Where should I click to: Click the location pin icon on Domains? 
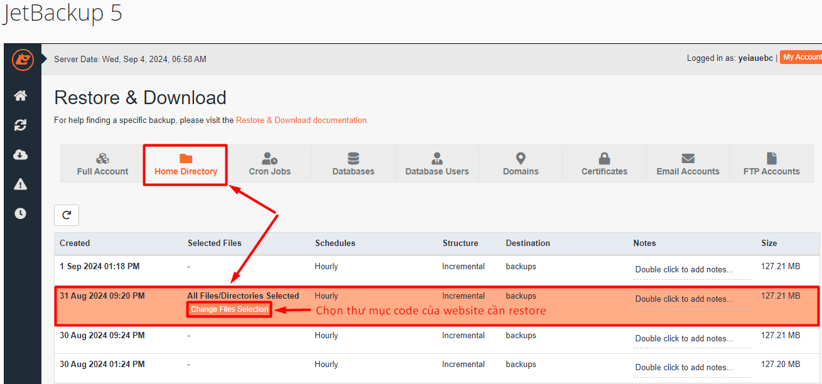[520, 159]
